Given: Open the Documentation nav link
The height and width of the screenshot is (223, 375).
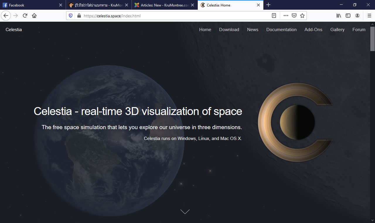Looking at the screenshot, I should click(x=281, y=30).
